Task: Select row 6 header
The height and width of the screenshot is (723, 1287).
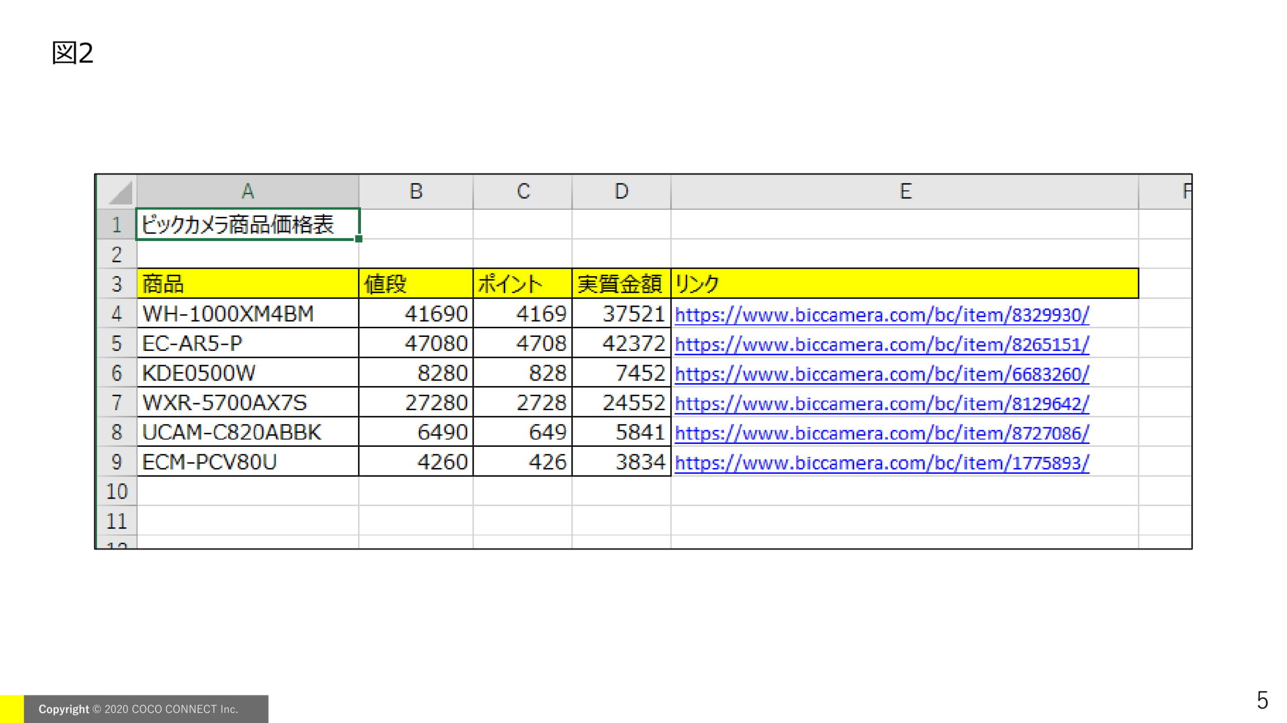Action: click(x=117, y=373)
